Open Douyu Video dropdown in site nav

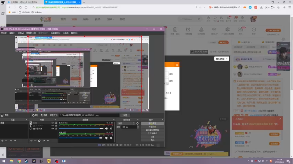98,19
